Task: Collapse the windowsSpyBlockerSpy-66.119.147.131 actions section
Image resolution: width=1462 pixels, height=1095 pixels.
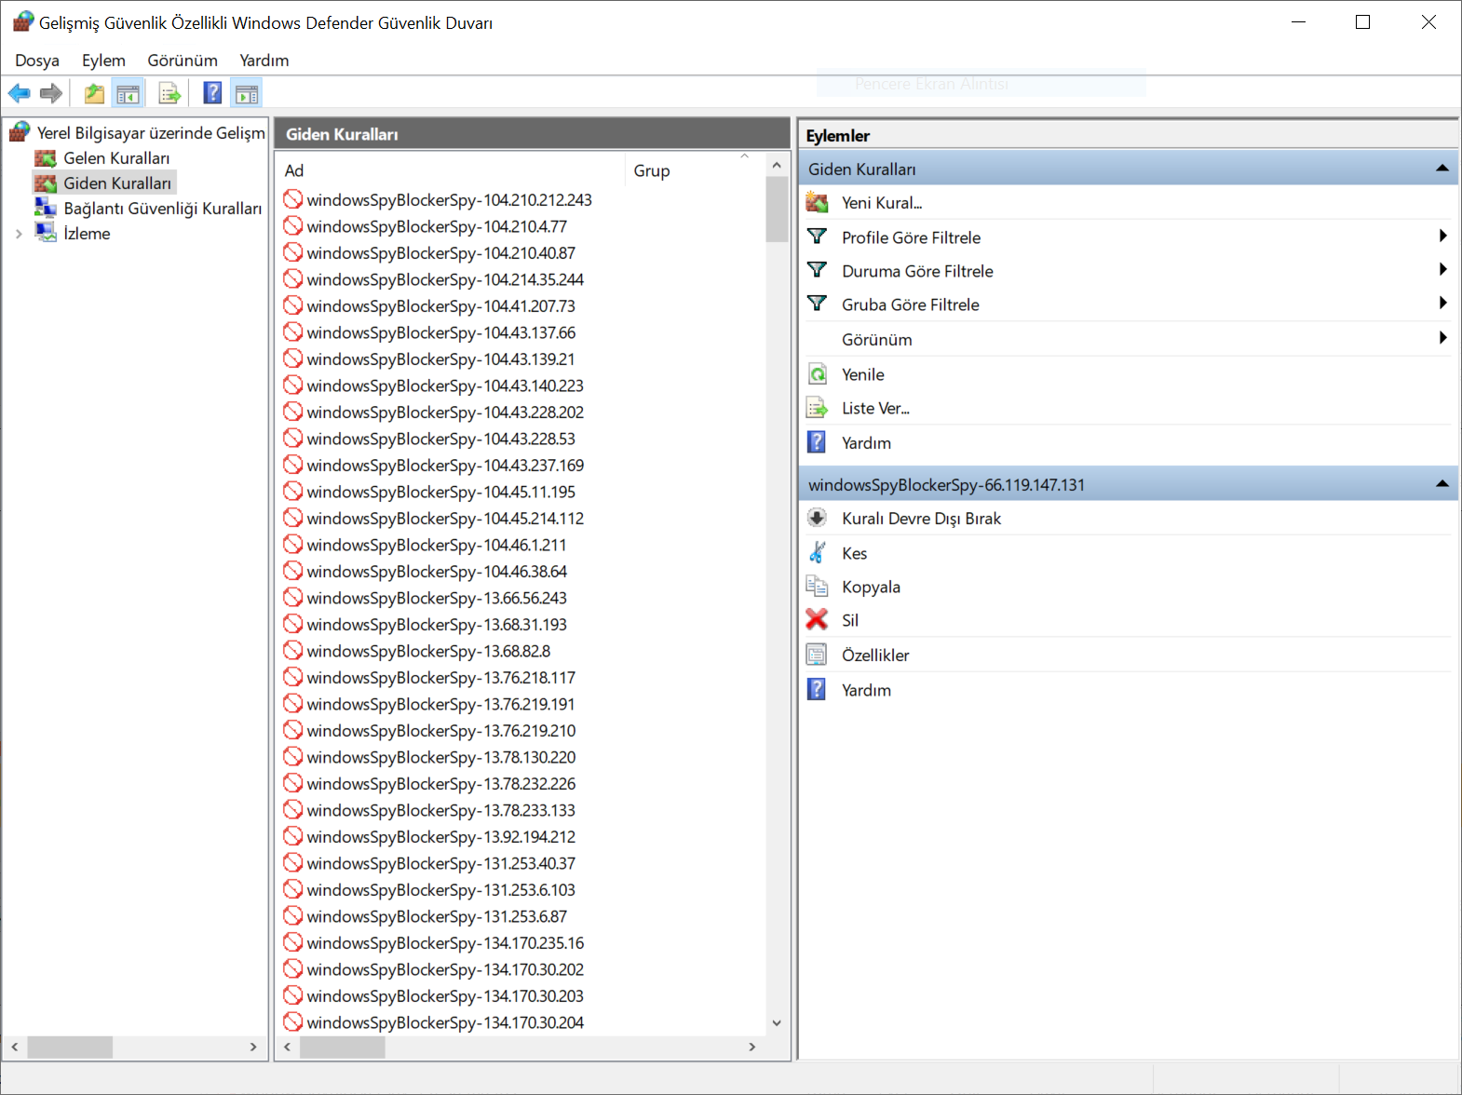Action: [x=1442, y=484]
